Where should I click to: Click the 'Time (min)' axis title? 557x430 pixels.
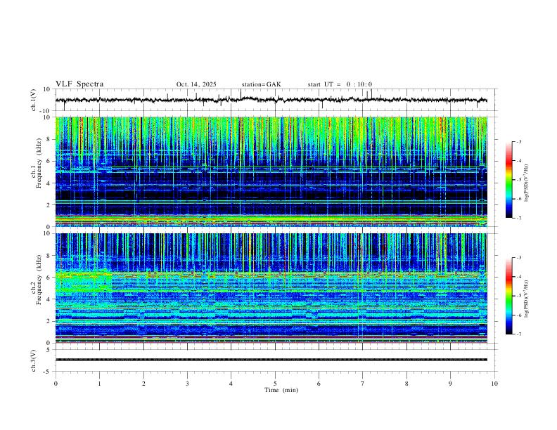[x=281, y=390]
